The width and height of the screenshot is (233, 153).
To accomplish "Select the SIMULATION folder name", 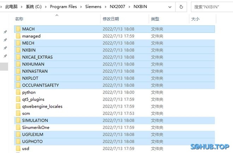I will [35, 120].
